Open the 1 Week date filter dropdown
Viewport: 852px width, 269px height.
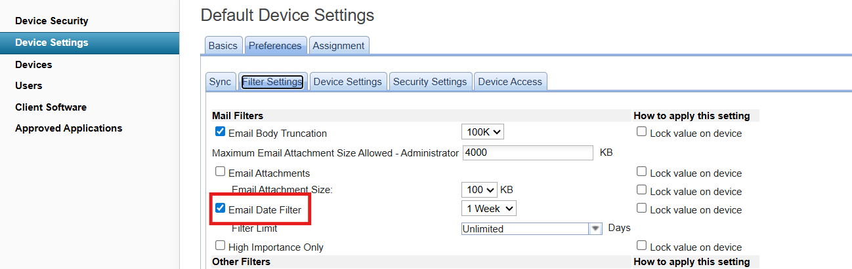pos(489,209)
